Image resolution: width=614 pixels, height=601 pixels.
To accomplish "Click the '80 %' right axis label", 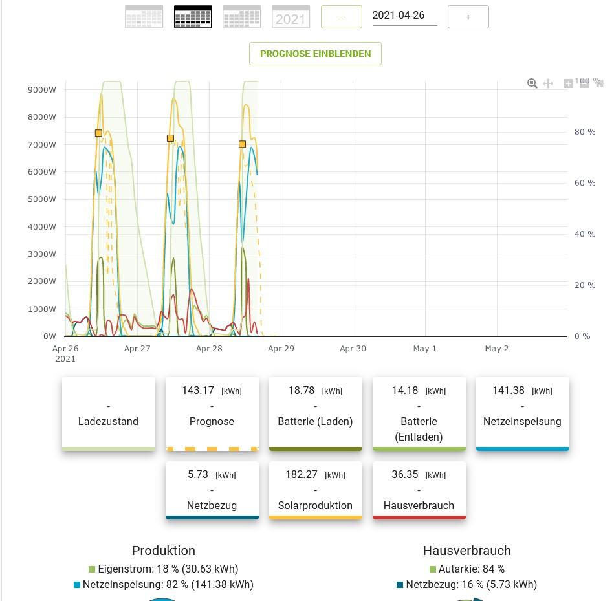I will click(x=585, y=132).
